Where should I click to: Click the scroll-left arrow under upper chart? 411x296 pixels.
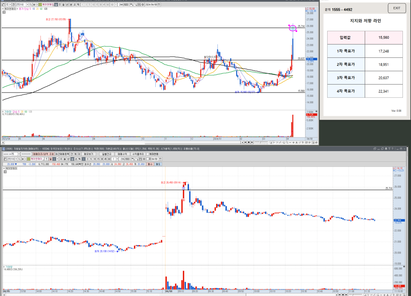click(3, 142)
